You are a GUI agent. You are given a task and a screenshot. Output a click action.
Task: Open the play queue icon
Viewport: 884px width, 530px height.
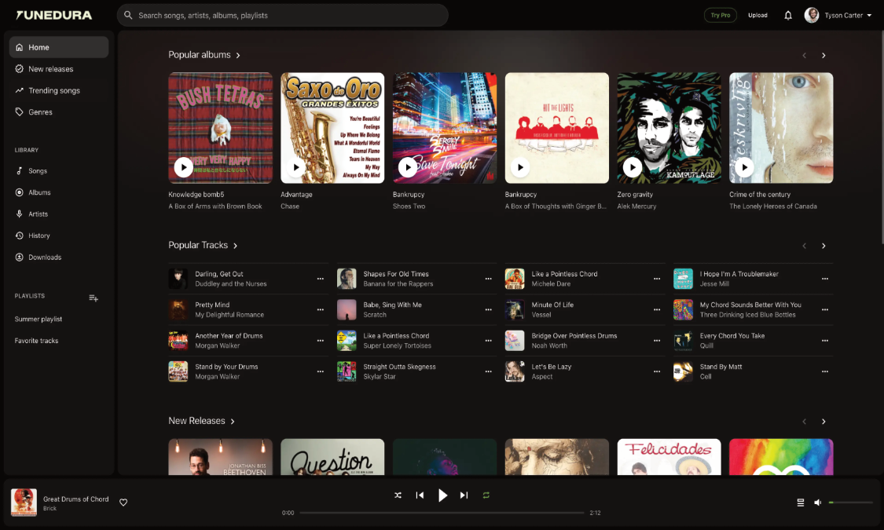(800, 503)
